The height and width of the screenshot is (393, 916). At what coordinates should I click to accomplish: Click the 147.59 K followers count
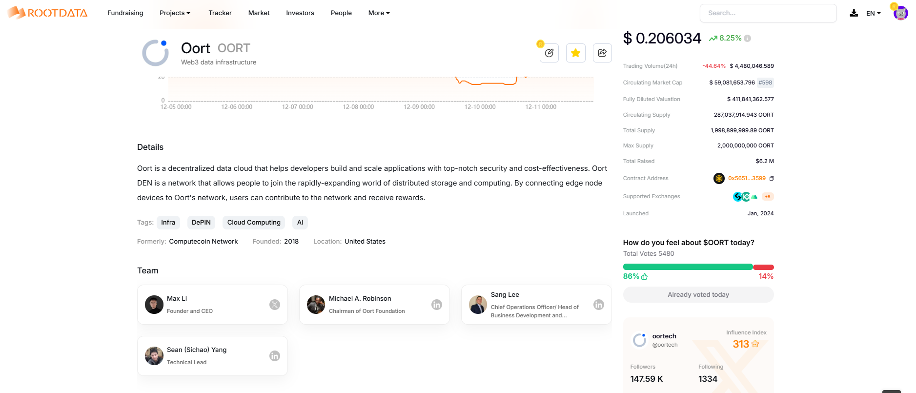[x=647, y=379]
